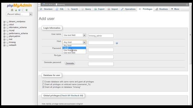Screen dimensions: 193x108
Task: Open the Query tab
Action: point(86,9)
